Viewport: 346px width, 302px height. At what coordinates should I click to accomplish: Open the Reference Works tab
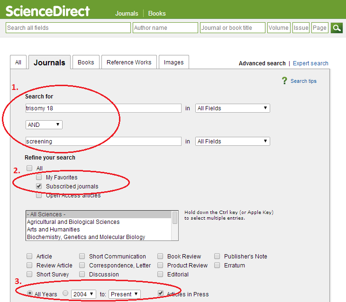coord(129,62)
